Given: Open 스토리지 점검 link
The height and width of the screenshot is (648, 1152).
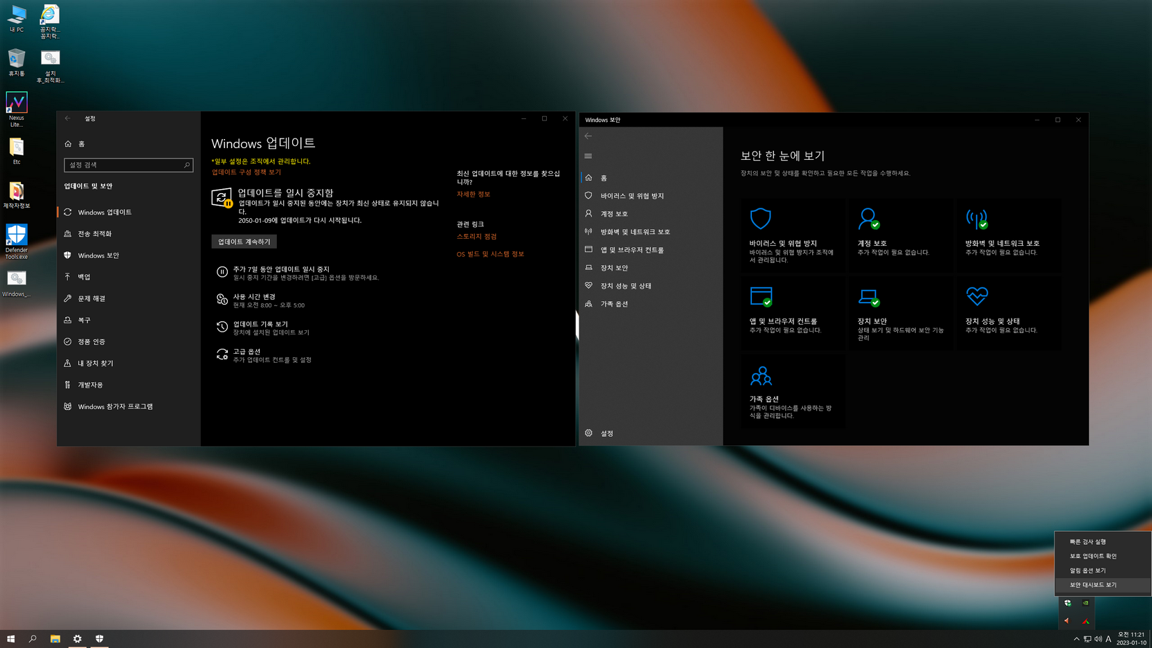Looking at the screenshot, I should (x=476, y=237).
